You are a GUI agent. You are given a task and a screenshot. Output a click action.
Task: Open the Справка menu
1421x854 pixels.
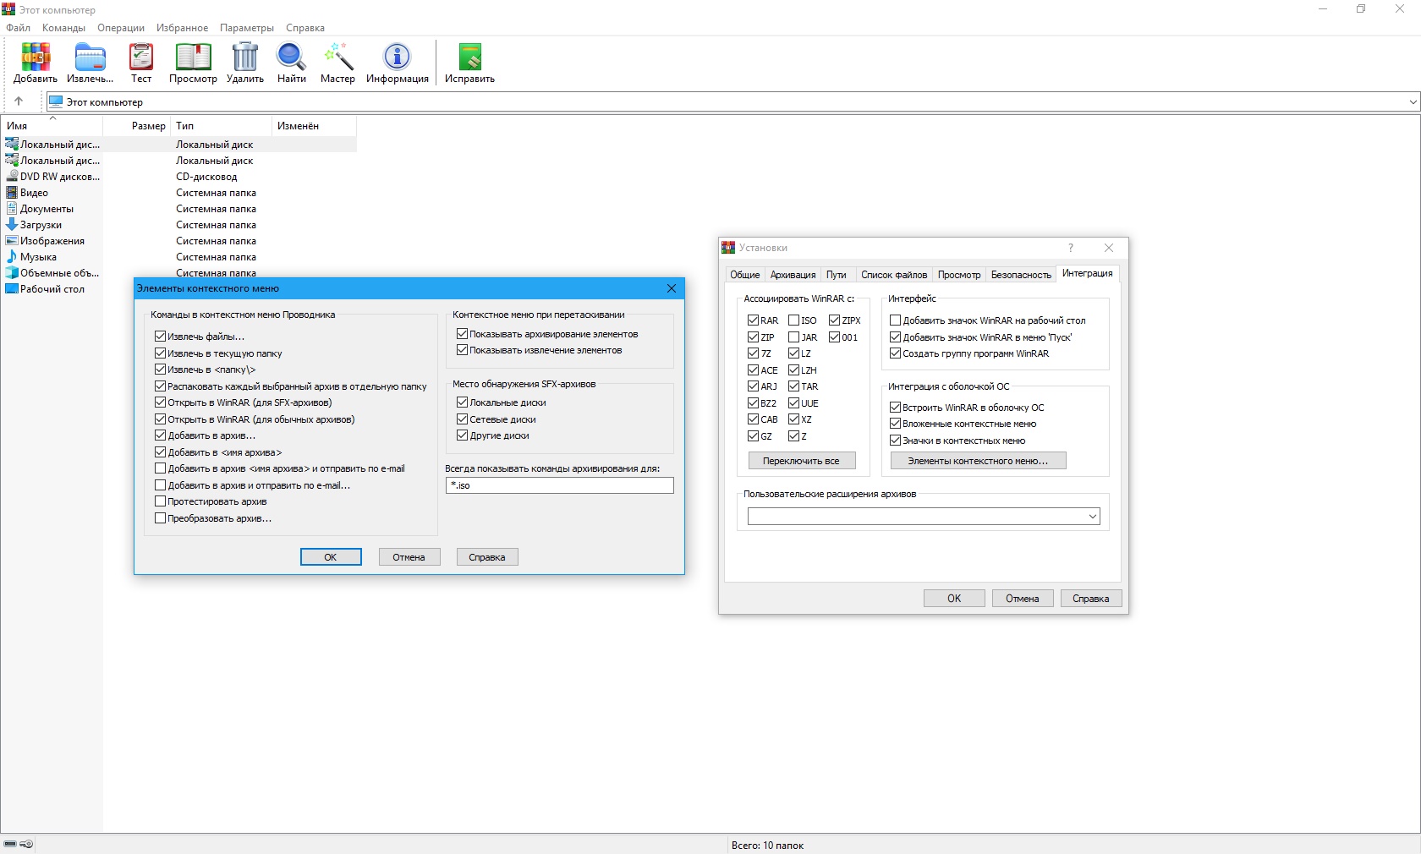click(x=305, y=28)
